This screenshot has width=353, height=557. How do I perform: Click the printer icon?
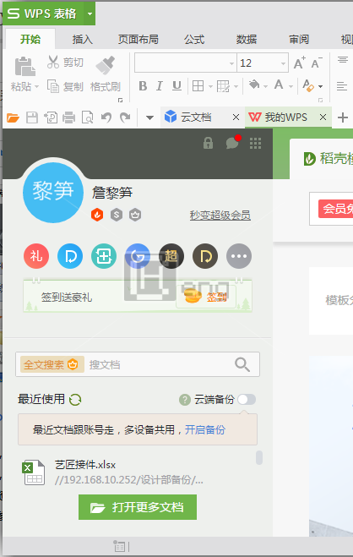[68, 117]
